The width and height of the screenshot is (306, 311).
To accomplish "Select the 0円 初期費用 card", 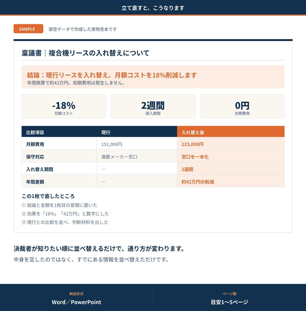I will (x=242, y=106).
